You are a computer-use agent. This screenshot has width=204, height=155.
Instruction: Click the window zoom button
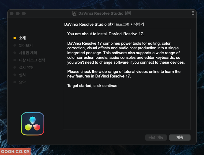pos(24,13)
